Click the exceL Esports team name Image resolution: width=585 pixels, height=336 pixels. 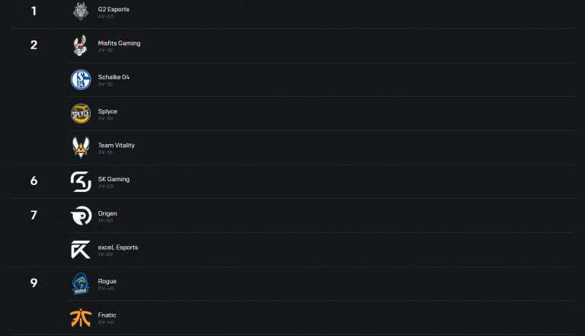coord(118,247)
